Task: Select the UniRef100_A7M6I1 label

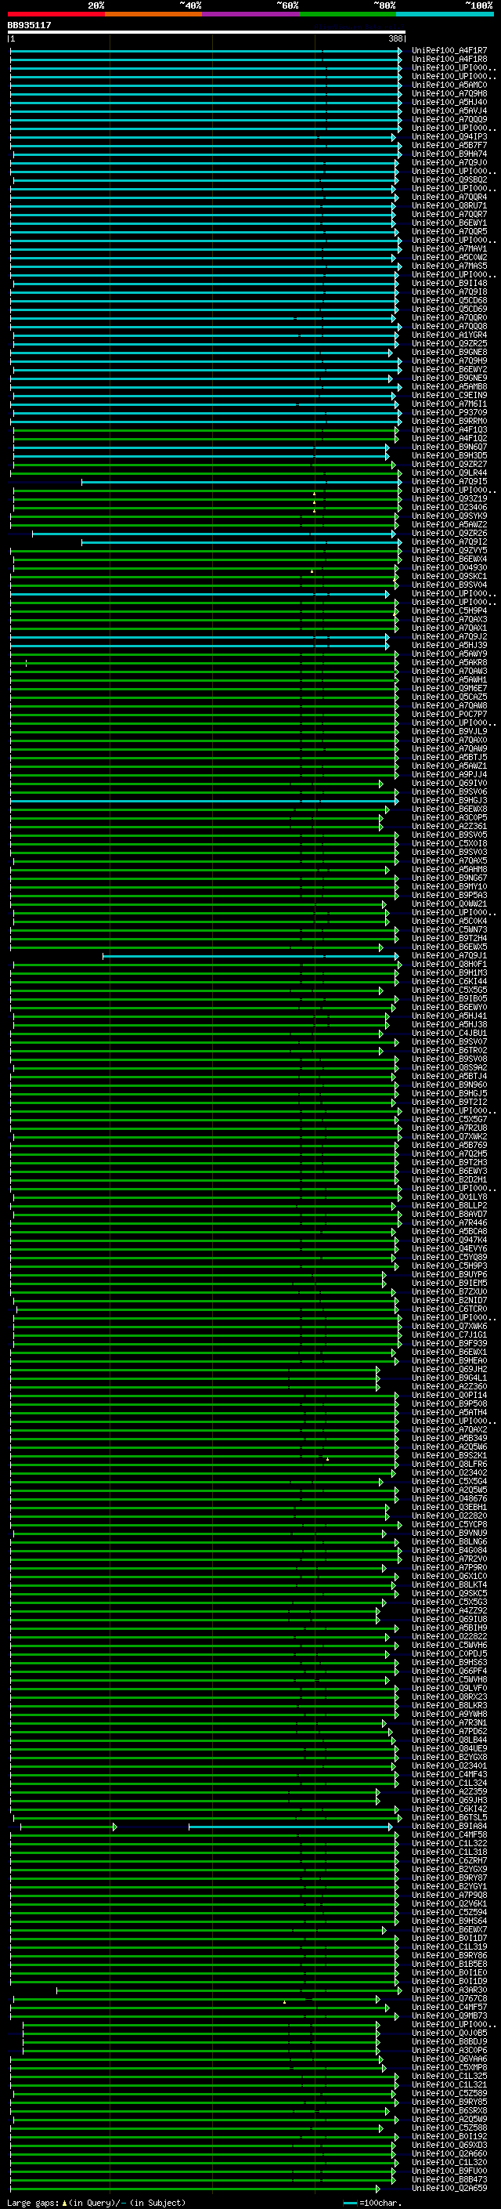Action: click(x=449, y=404)
